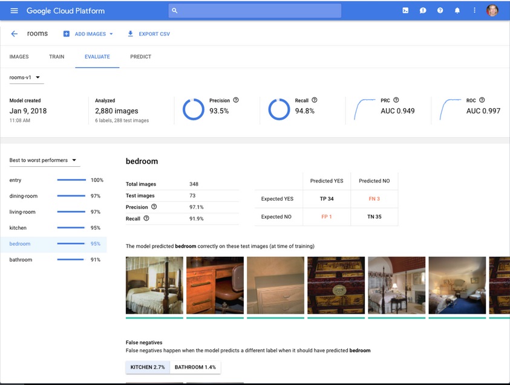Click the user profile avatar
The width and height of the screenshot is (510, 385).
[492, 11]
